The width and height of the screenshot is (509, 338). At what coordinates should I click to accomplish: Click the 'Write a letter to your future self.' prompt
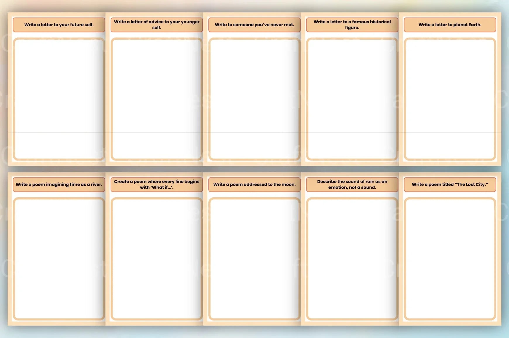pos(59,25)
